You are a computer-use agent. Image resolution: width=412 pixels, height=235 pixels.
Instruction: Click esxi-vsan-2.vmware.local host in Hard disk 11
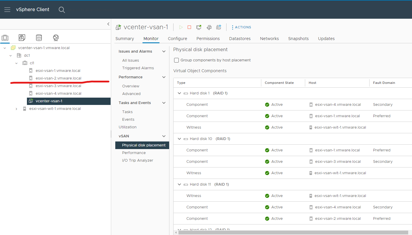[x=338, y=219]
